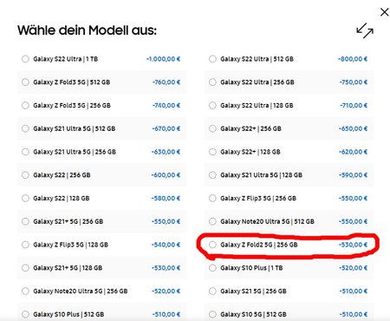Click the -540,00 € price value
This screenshot has height=321, width=390.
coord(166,245)
